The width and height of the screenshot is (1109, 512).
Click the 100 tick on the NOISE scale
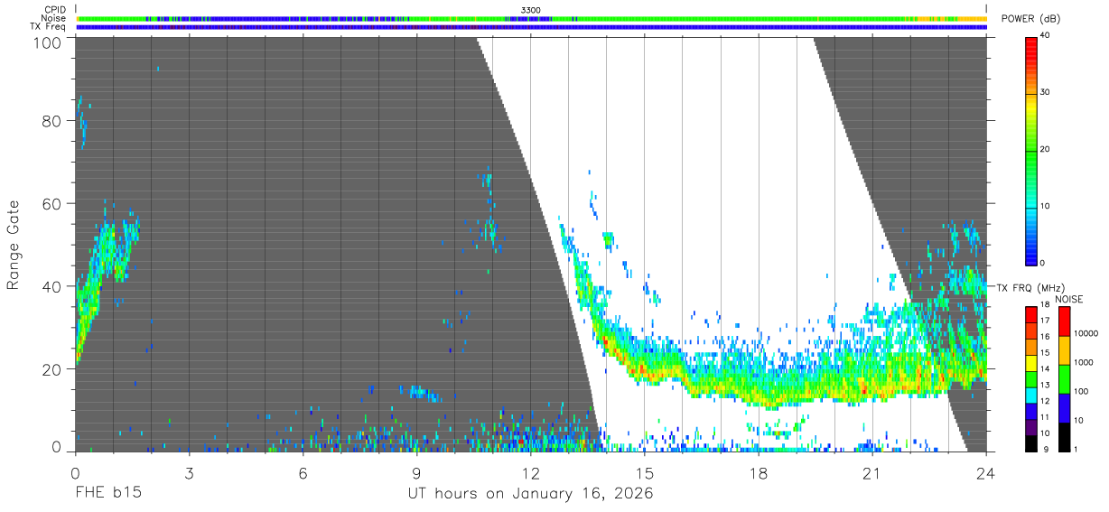click(1082, 391)
